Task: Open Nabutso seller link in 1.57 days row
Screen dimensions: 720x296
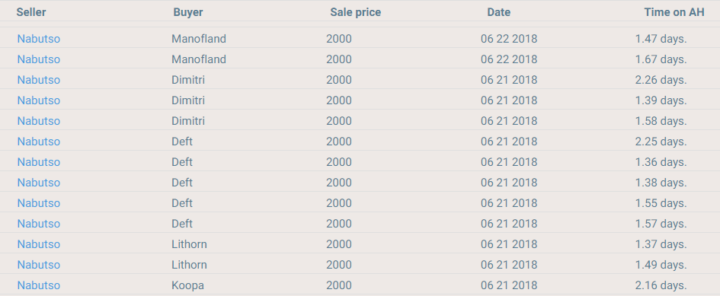Action: (39, 224)
